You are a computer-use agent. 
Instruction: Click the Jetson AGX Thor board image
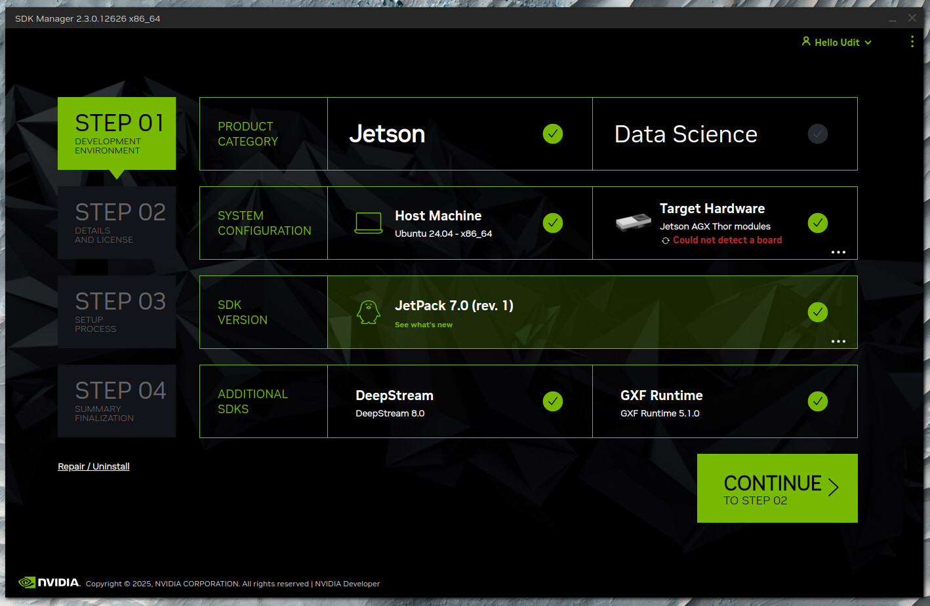click(x=632, y=222)
